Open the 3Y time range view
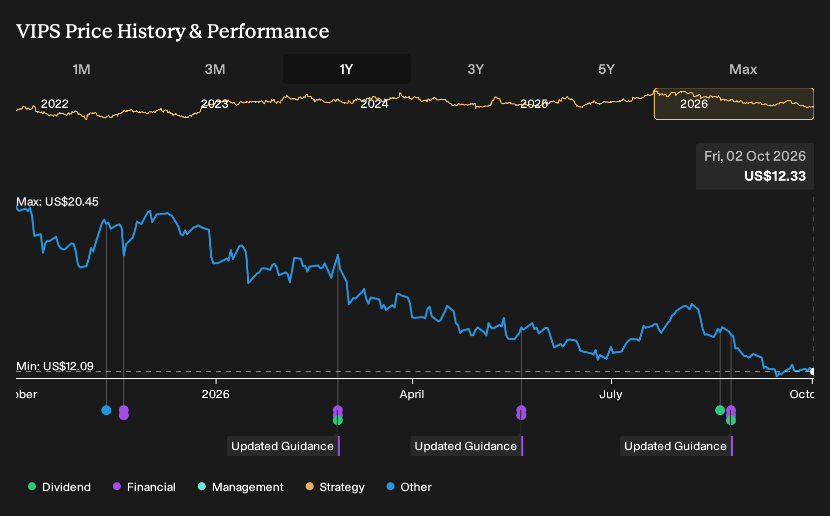This screenshot has height=516, width=830. coord(475,69)
